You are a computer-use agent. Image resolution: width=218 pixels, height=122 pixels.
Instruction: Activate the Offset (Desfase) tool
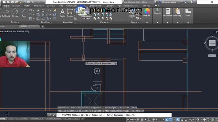[x=55, y=18]
